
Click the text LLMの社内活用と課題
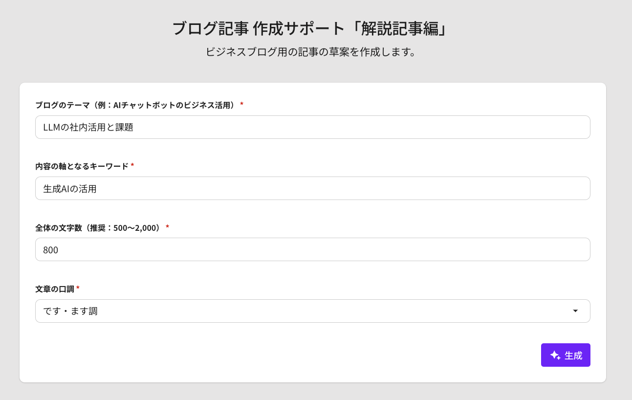click(x=88, y=128)
